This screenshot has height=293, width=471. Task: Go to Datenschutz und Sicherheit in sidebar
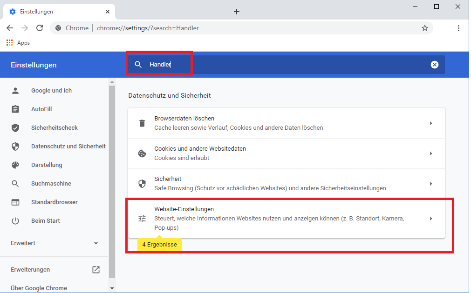click(x=68, y=146)
